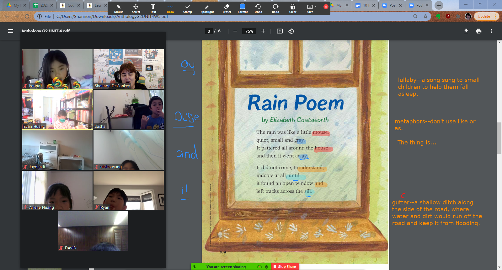The image size is (502, 270).
Task: Select Sasha's video tile
Action: tap(129, 110)
